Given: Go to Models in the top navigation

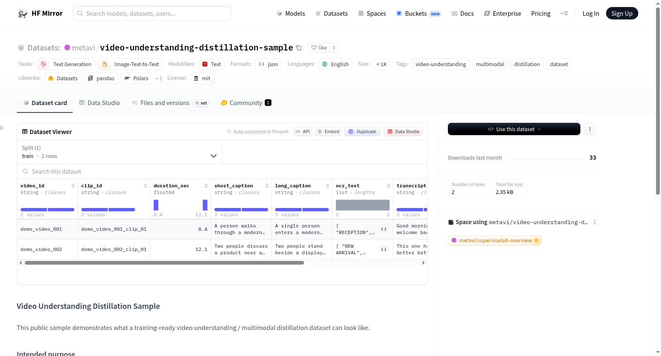Looking at the screenshot, I should (x=291, y=14).
